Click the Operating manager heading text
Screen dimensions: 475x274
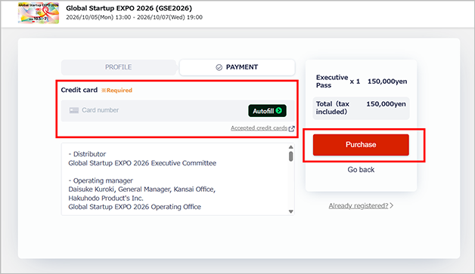pyautogui.click(x=101, y=180)
